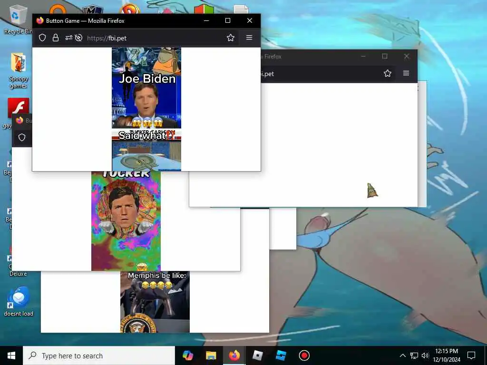Click the padlock site security icon
The height and width of the screenshot is (365, 487).
tap(56, 38)
